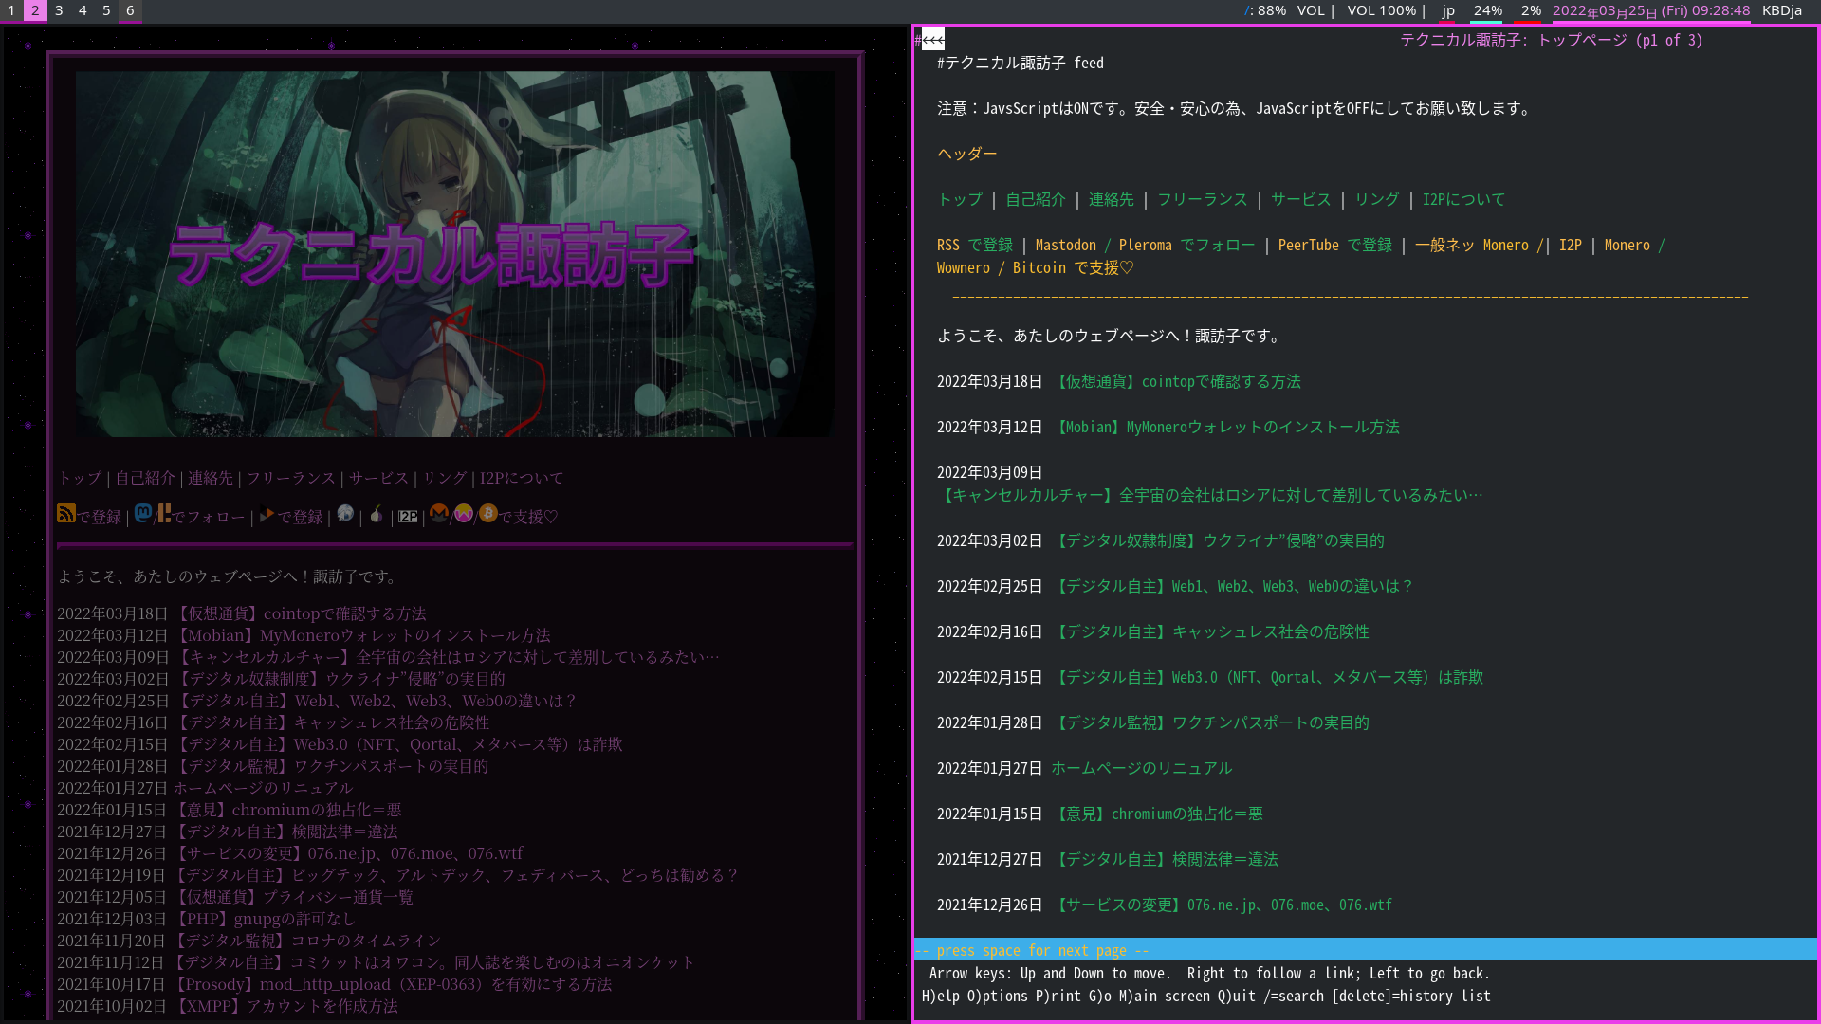The width and height of the screenshot is (1821, 1024).
Task: Open XMPP アカウントを作成方法 post
Action: 285,1006
